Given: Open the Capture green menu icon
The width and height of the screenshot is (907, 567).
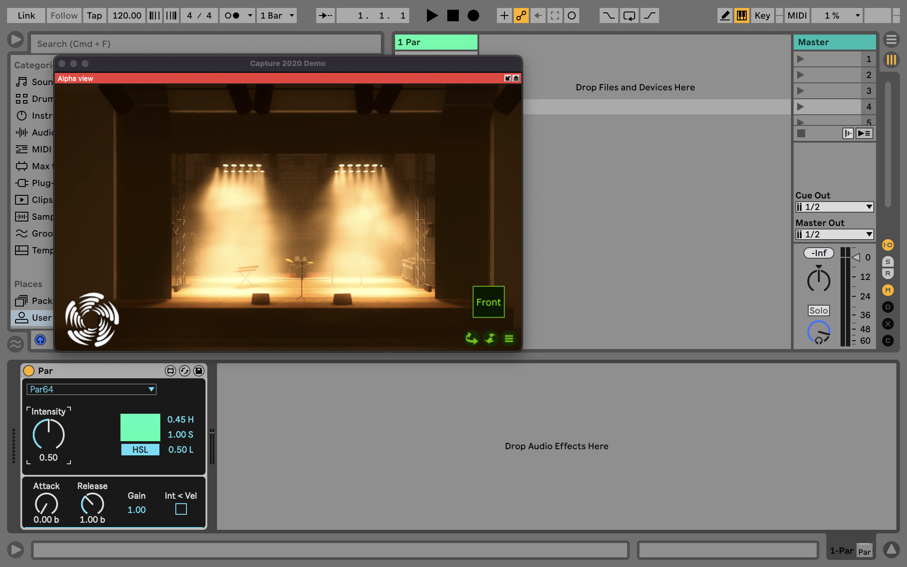Looking at the screenshot, I should 509,338.
